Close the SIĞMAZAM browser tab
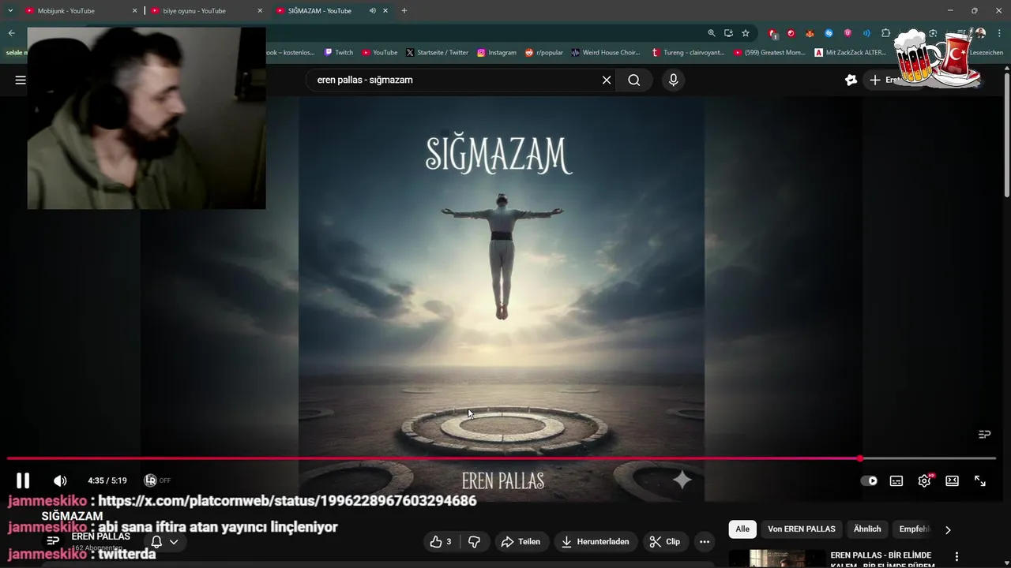The image size is (1011, 568). (385, 11)
